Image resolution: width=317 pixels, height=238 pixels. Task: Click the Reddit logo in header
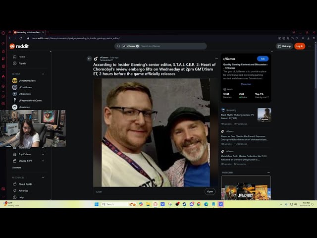pyautogui.click(x=19, y=46)
